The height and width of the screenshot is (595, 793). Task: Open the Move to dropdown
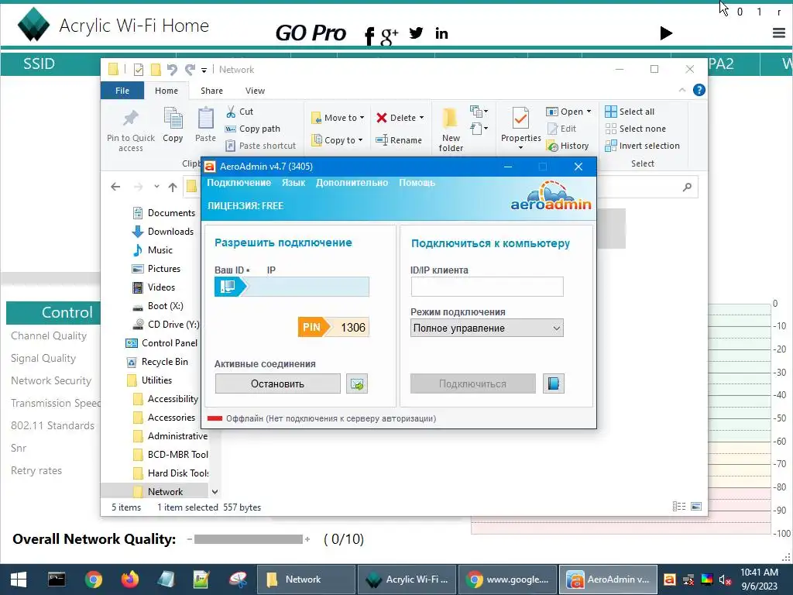tap(338, 118)
